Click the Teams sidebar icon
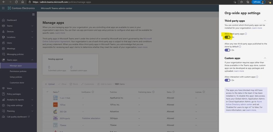 tap(3, 26)
